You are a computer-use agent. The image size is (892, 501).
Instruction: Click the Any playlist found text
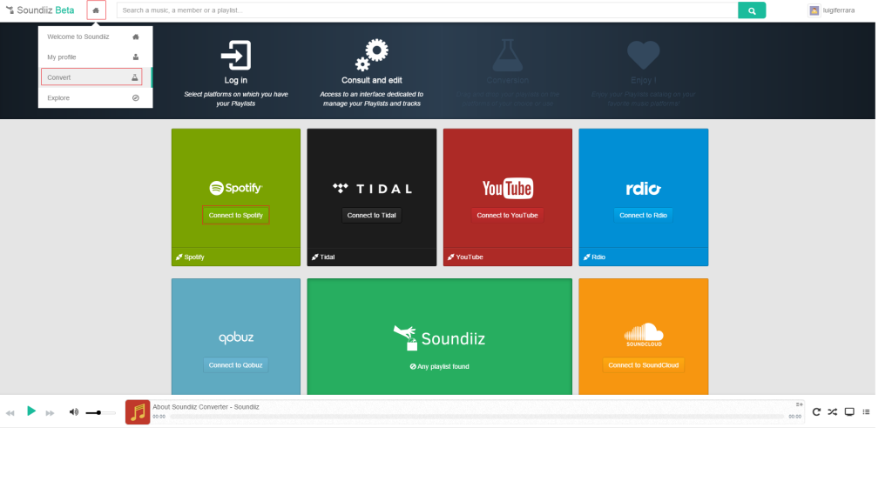439,366
